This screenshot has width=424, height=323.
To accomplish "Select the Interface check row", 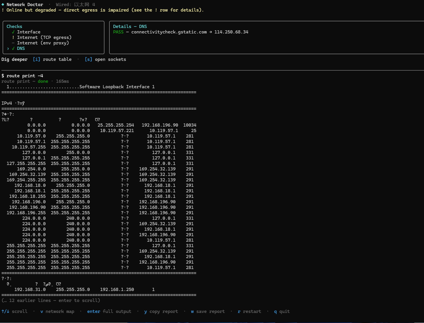I will (x=53, y=32).
